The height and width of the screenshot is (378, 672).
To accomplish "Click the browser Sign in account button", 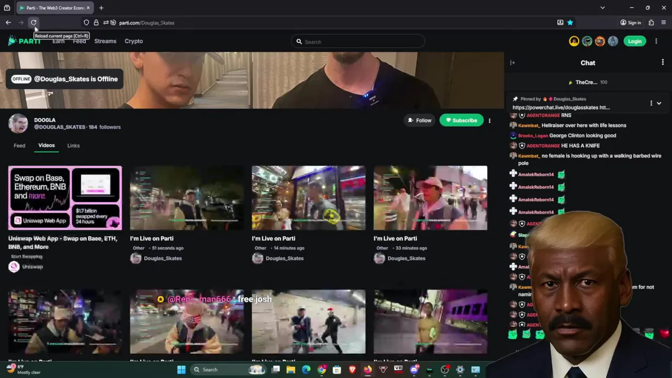I will [x=631, y=23].
